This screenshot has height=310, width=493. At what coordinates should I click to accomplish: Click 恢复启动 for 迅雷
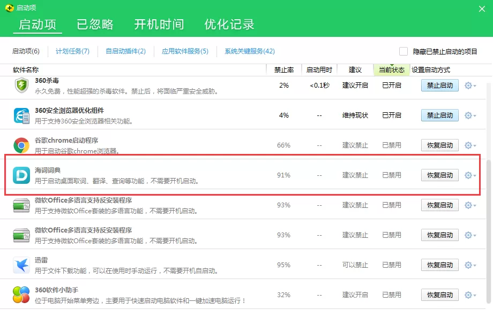tap(440, 265)
